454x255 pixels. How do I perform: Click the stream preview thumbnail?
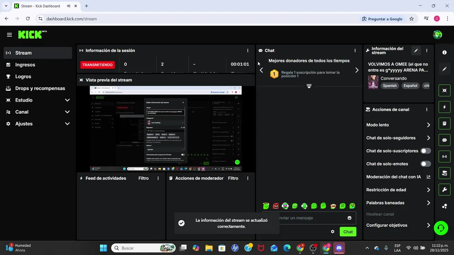[166, 129]
